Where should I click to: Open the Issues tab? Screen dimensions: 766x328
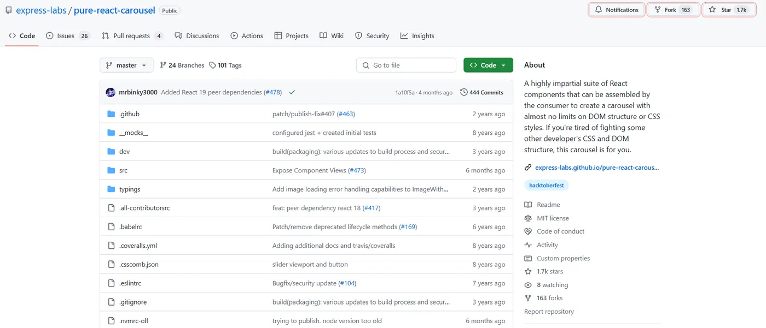pyautogui.click(x=68, y=35)
